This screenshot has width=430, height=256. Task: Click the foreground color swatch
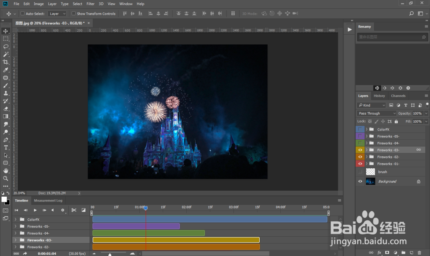[x=4, y=200]
